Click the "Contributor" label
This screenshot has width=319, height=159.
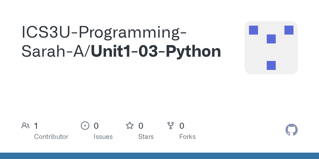(x=51, y=137)
